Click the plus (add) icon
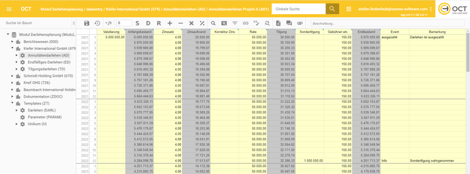Screen dimensions: 470x174 pos(170,23)
